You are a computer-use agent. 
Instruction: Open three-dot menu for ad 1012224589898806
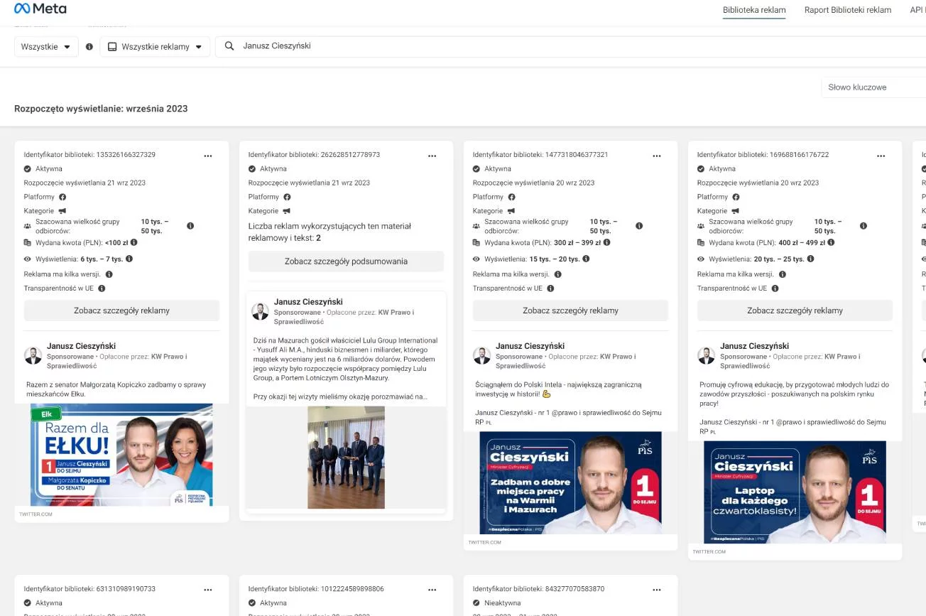tap(432, 589)
